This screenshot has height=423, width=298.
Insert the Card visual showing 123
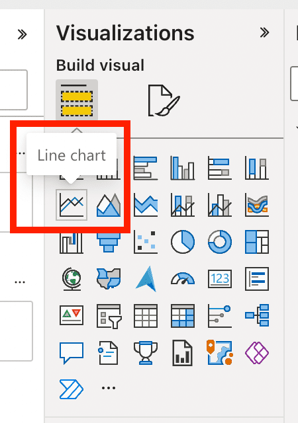[220, 279]
